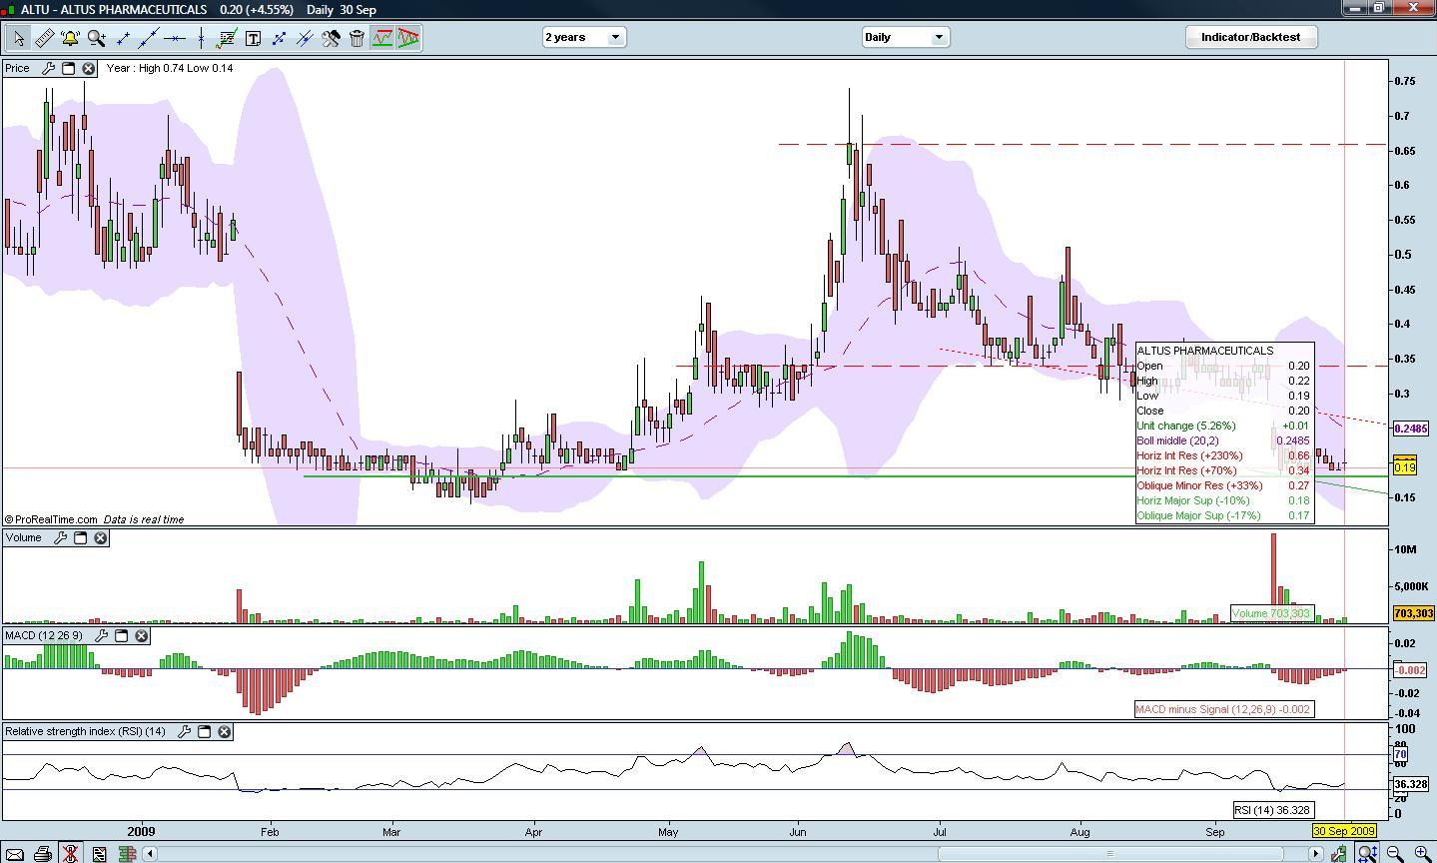Click the 36.328 RSI axis value tag
The width and height of the screenshot is (1437, 863).
(1410, 784)
